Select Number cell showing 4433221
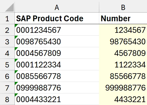Viewport: 147px width, 105px height. 123,99
